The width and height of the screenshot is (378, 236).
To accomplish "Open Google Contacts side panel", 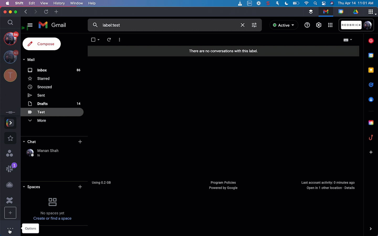I will click(371, 99).
